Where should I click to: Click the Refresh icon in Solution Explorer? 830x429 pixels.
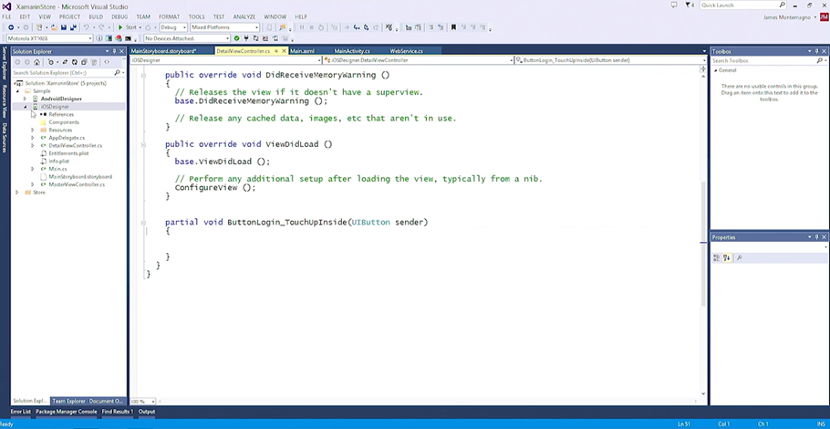75,62
